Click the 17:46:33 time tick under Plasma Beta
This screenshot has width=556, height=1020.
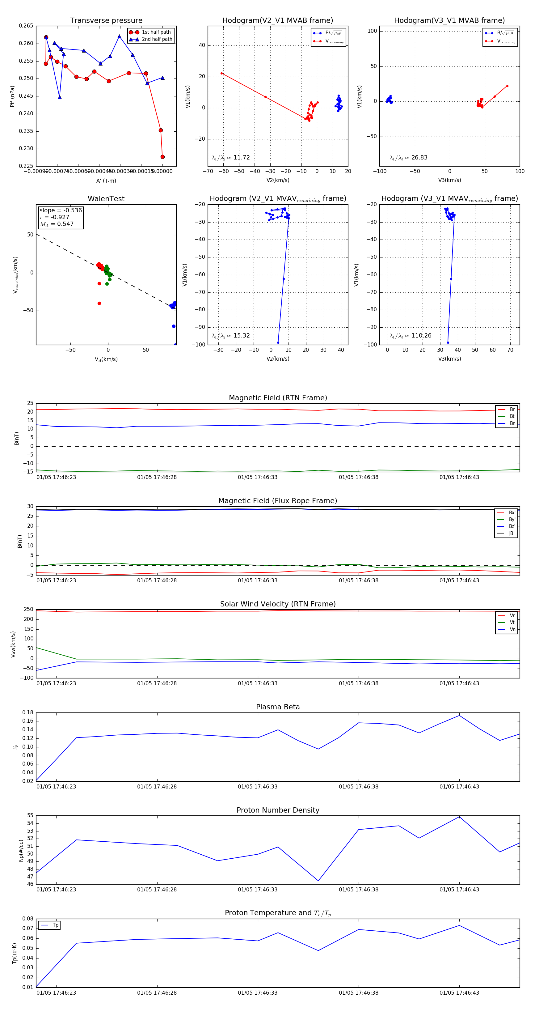[x=258, y=786]
